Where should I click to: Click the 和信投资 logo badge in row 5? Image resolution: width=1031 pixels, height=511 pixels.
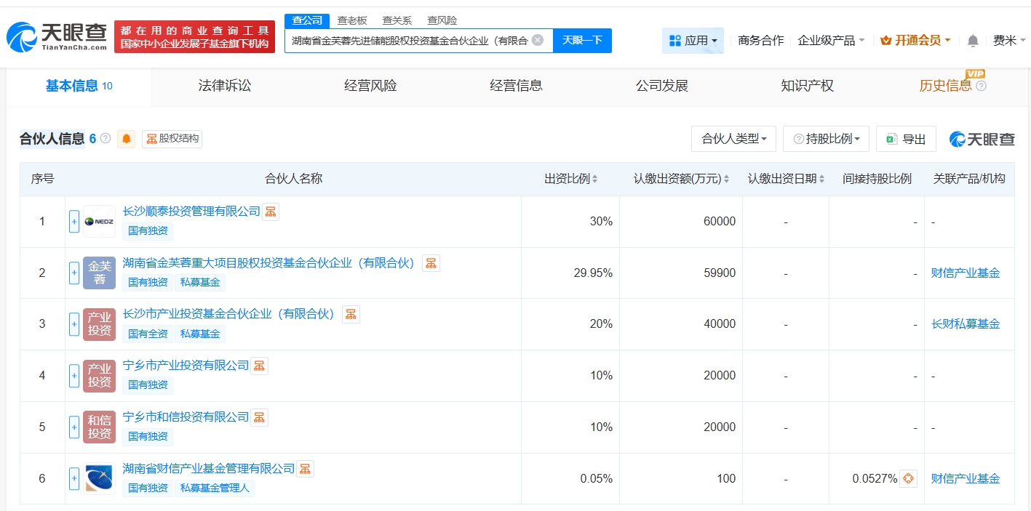pyautogui.click(x=100, y=427)
